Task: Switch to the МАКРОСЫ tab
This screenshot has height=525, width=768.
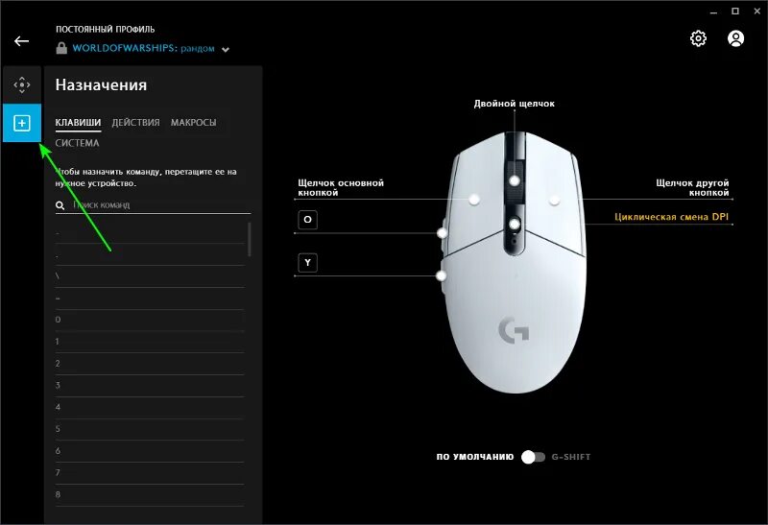Action: click(x=194, y=123)
